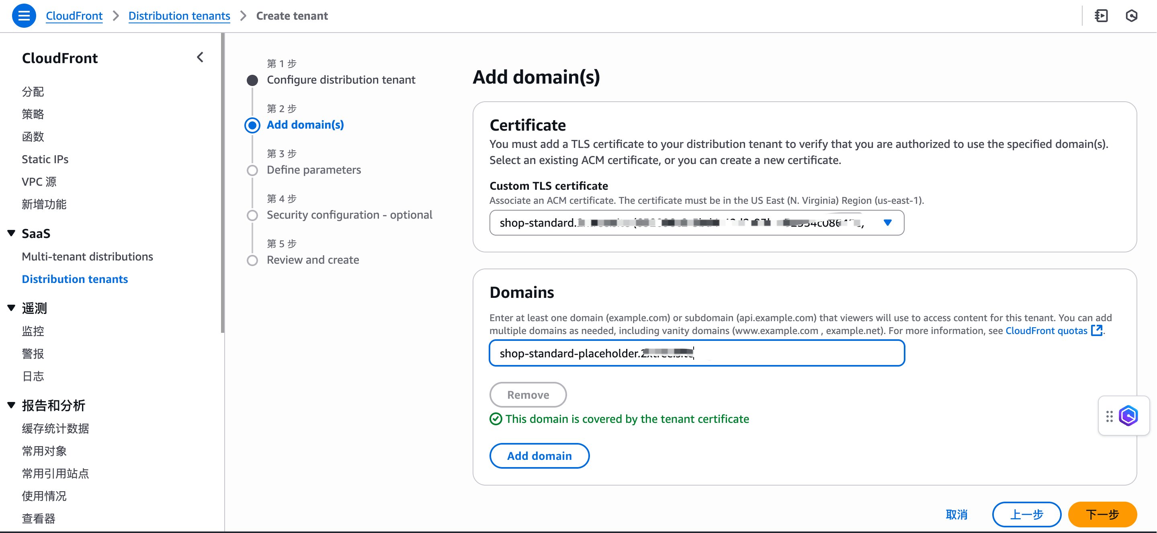Click the green checkmark validation icon

click(x=496, y=419)
